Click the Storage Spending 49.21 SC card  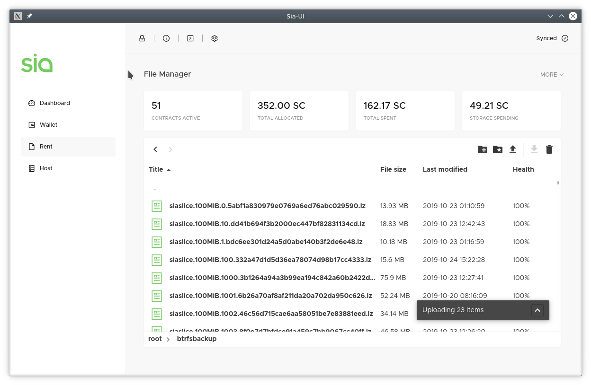click(x=511, y=111)
